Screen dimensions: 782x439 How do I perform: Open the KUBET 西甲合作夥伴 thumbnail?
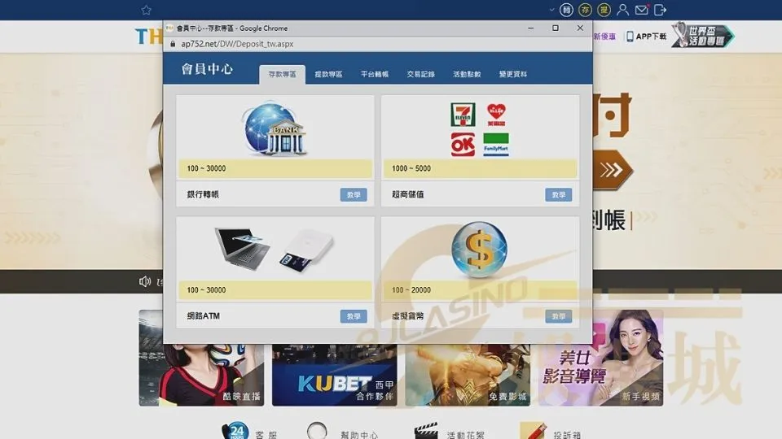coord(335,374)
